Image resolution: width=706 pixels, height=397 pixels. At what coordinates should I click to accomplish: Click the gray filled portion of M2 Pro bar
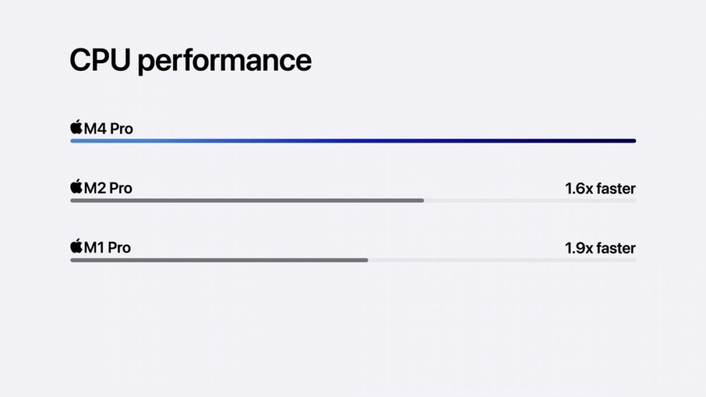[247, 201]
